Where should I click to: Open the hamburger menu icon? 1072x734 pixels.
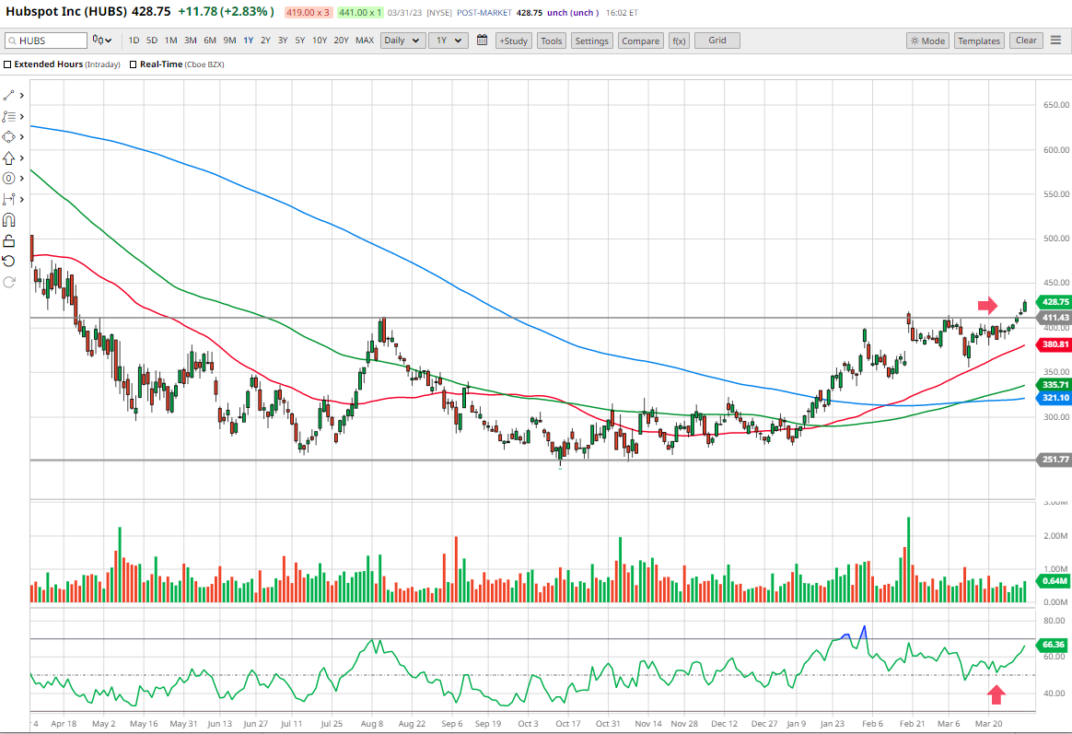(x=1055, y=41)
